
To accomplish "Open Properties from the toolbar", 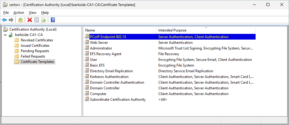I will (x=36, y=20).
